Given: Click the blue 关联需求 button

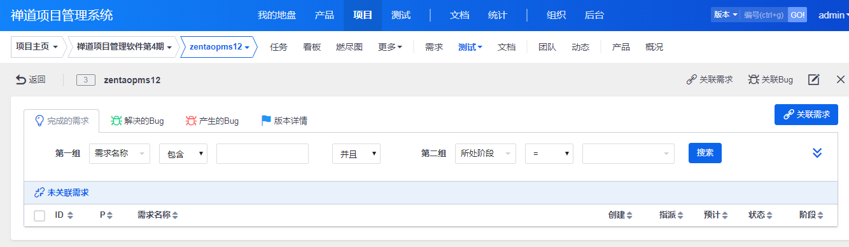Looking at the screenshot, I should coord(806,114).
